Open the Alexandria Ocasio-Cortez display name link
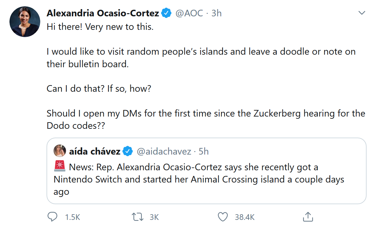The width and height of the screenshot is (376, 229). [103, 13]
